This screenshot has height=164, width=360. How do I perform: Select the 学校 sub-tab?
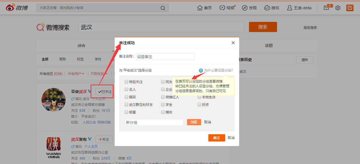[x=98, y=59]
